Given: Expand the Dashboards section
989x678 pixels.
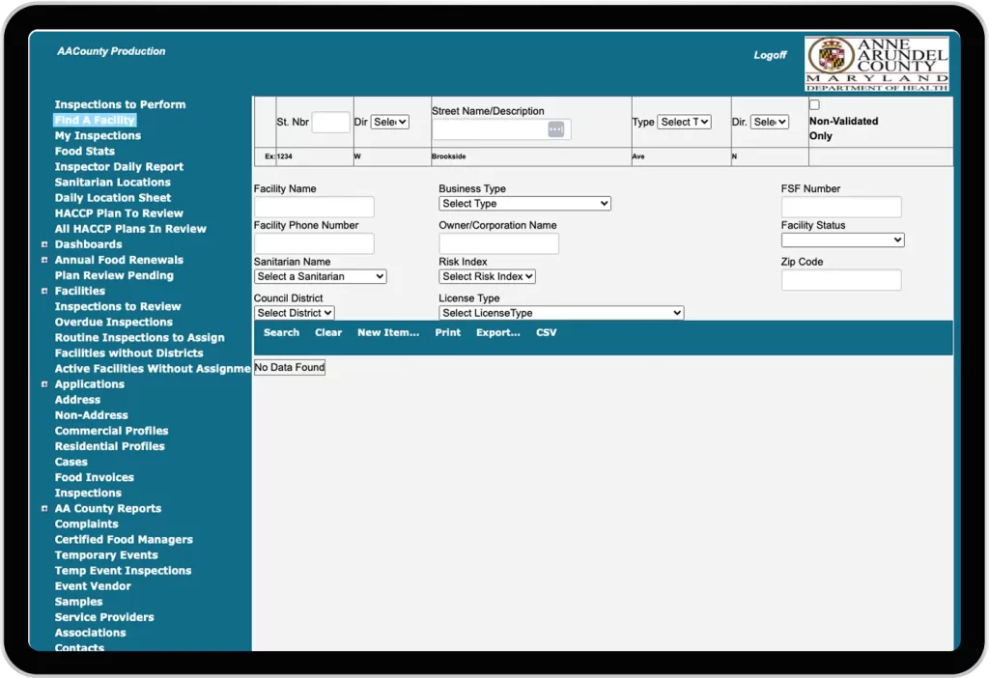Looking at the screenshot, I should [43, 243].
